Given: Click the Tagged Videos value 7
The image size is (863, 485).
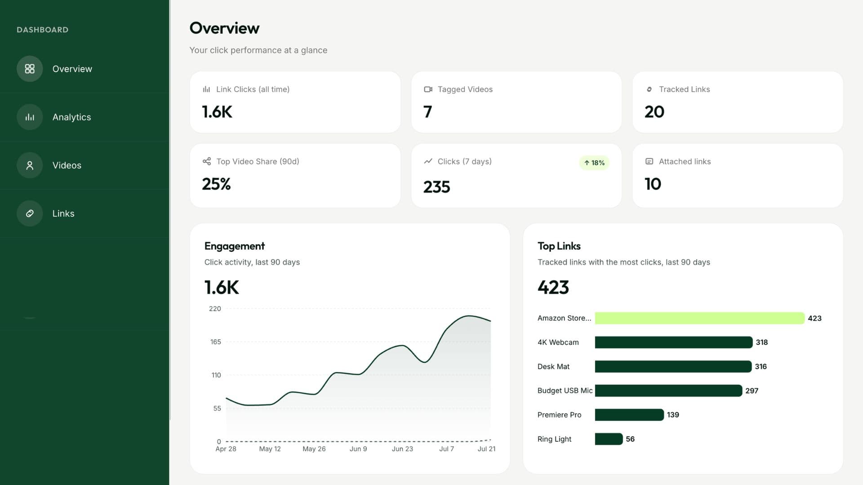Looking at the screenshot, I should 427,112.
